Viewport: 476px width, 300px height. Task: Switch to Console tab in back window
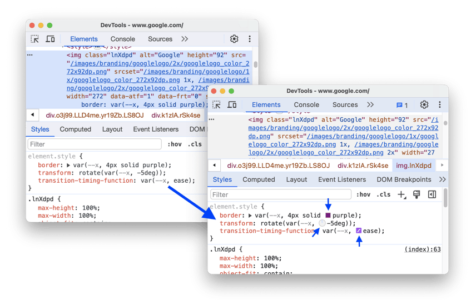[123, 39]
